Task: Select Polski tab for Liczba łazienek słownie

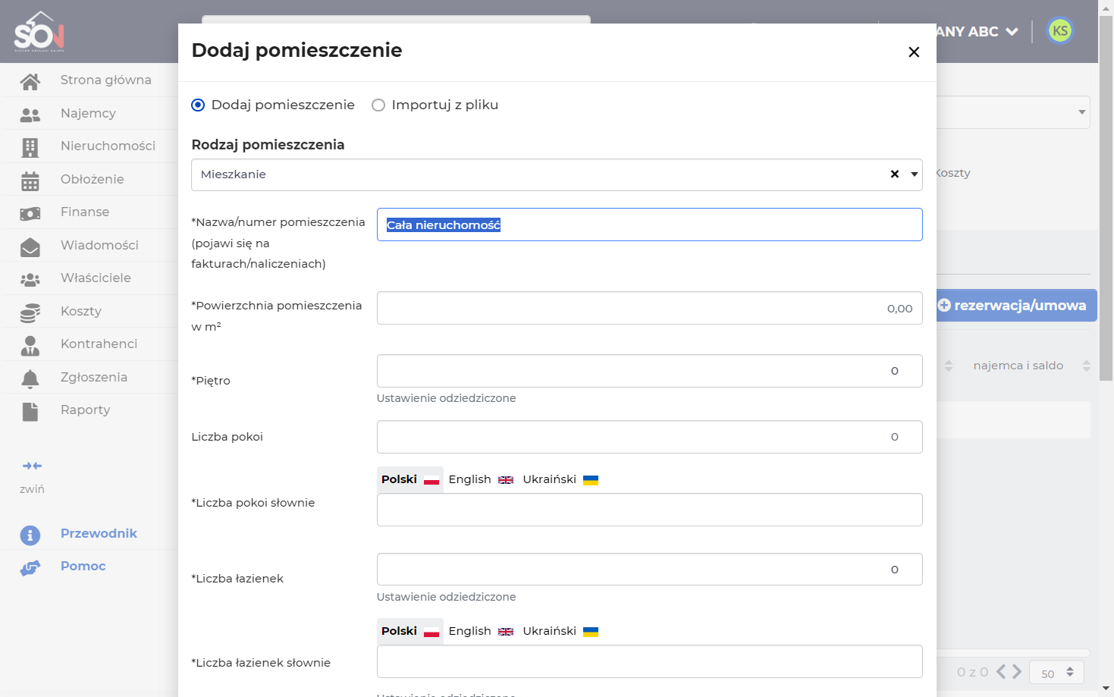Action: (x=410, y=631)
